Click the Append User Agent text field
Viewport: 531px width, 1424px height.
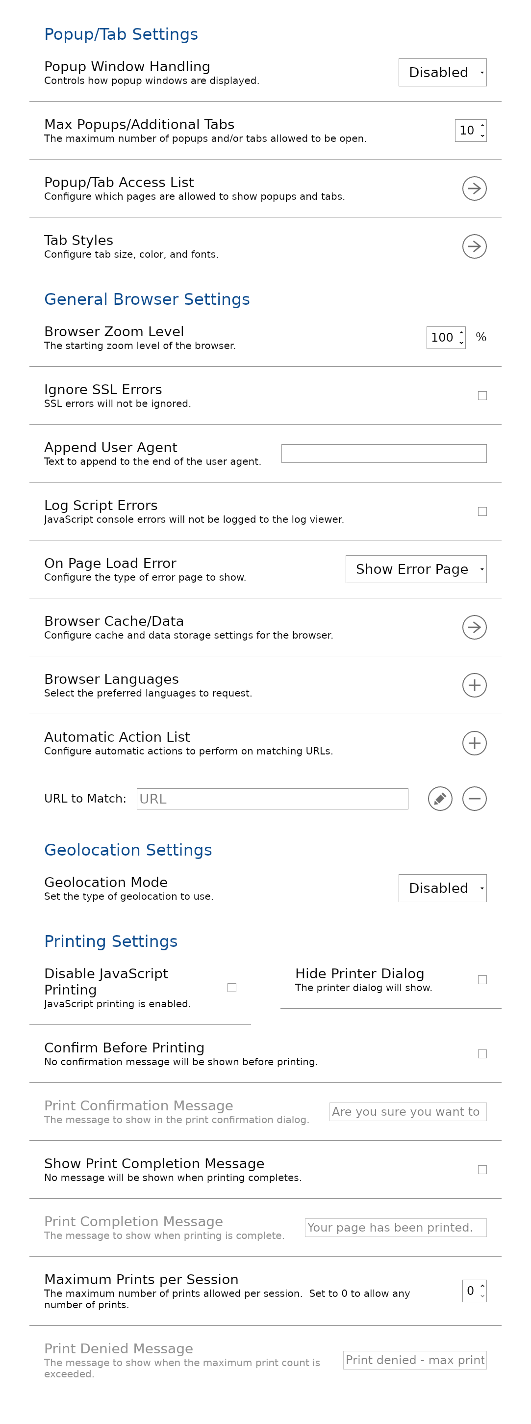point(383,454)
